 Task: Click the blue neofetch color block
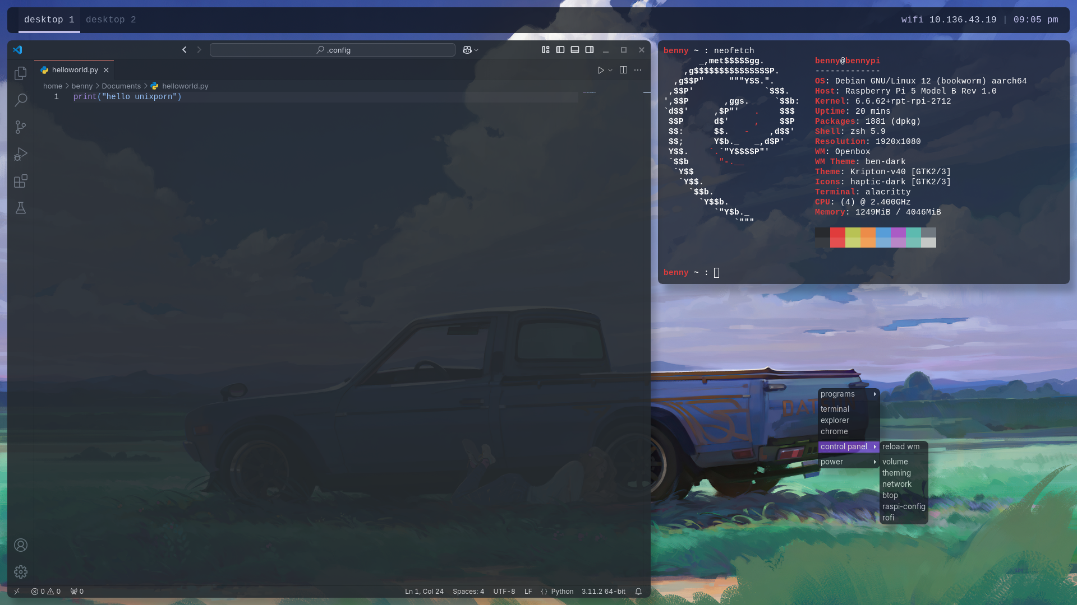[x=883, y=238]
